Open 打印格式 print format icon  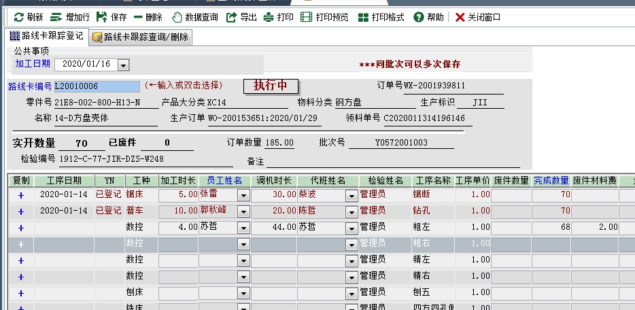click(x=363, y=18)
